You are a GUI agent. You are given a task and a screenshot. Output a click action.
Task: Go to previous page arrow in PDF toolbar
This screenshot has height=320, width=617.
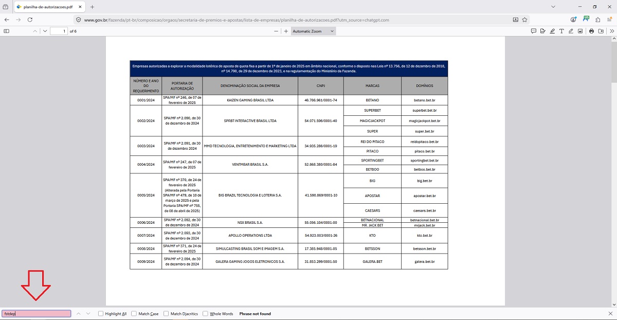pyautogui.click(x=35, y=31)
